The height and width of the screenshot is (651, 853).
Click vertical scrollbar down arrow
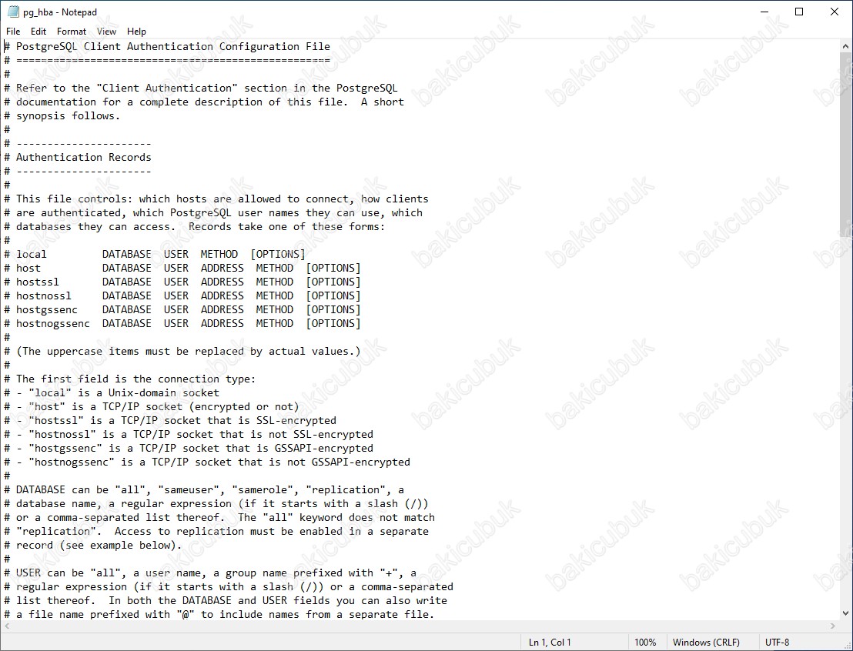coord(845,613)
